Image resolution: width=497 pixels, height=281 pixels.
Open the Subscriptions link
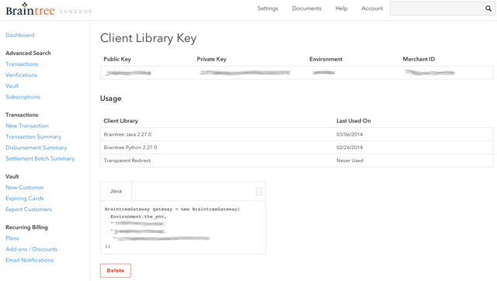(23, 97)
